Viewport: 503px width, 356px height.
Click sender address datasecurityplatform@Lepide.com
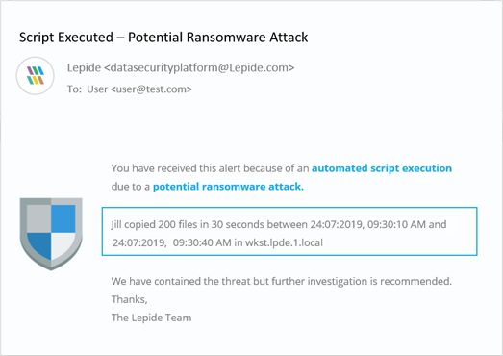(199, 67)
